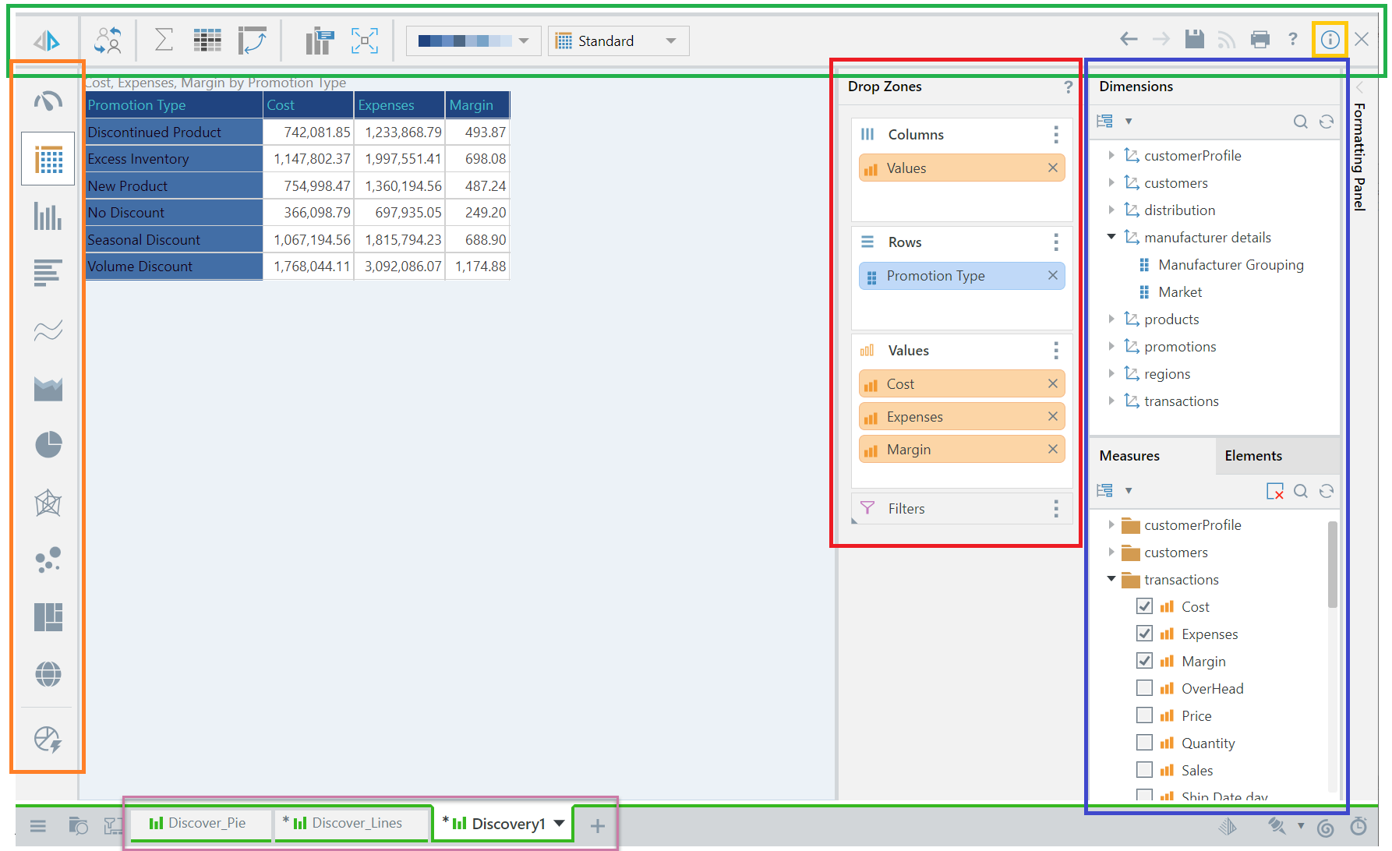
Task: Switch to the Discover_Lines tab
Action: 352,824
